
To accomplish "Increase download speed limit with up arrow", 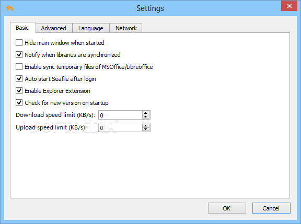I will click(146, 113).
